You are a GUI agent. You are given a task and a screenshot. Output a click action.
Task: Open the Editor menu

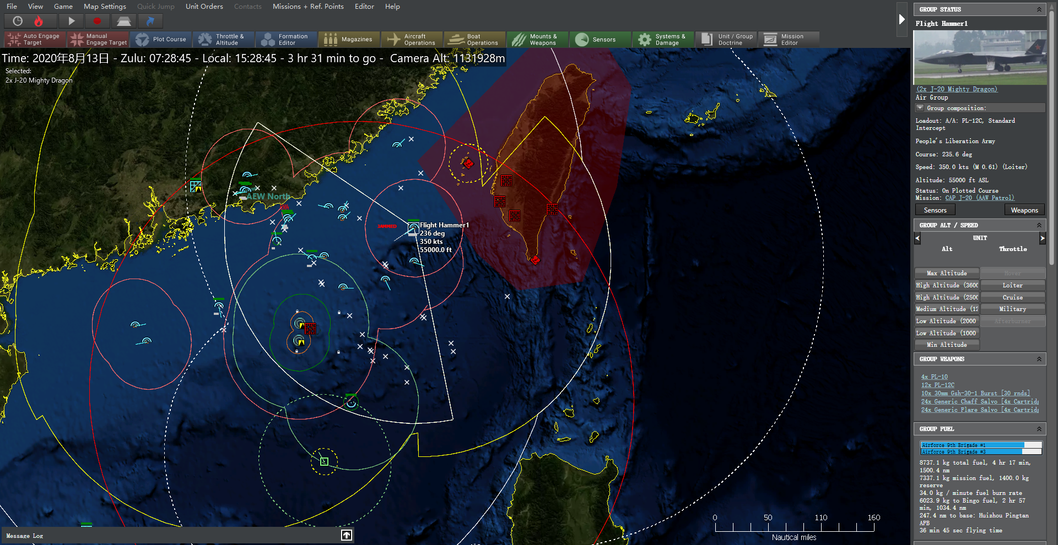pos(364,7)
